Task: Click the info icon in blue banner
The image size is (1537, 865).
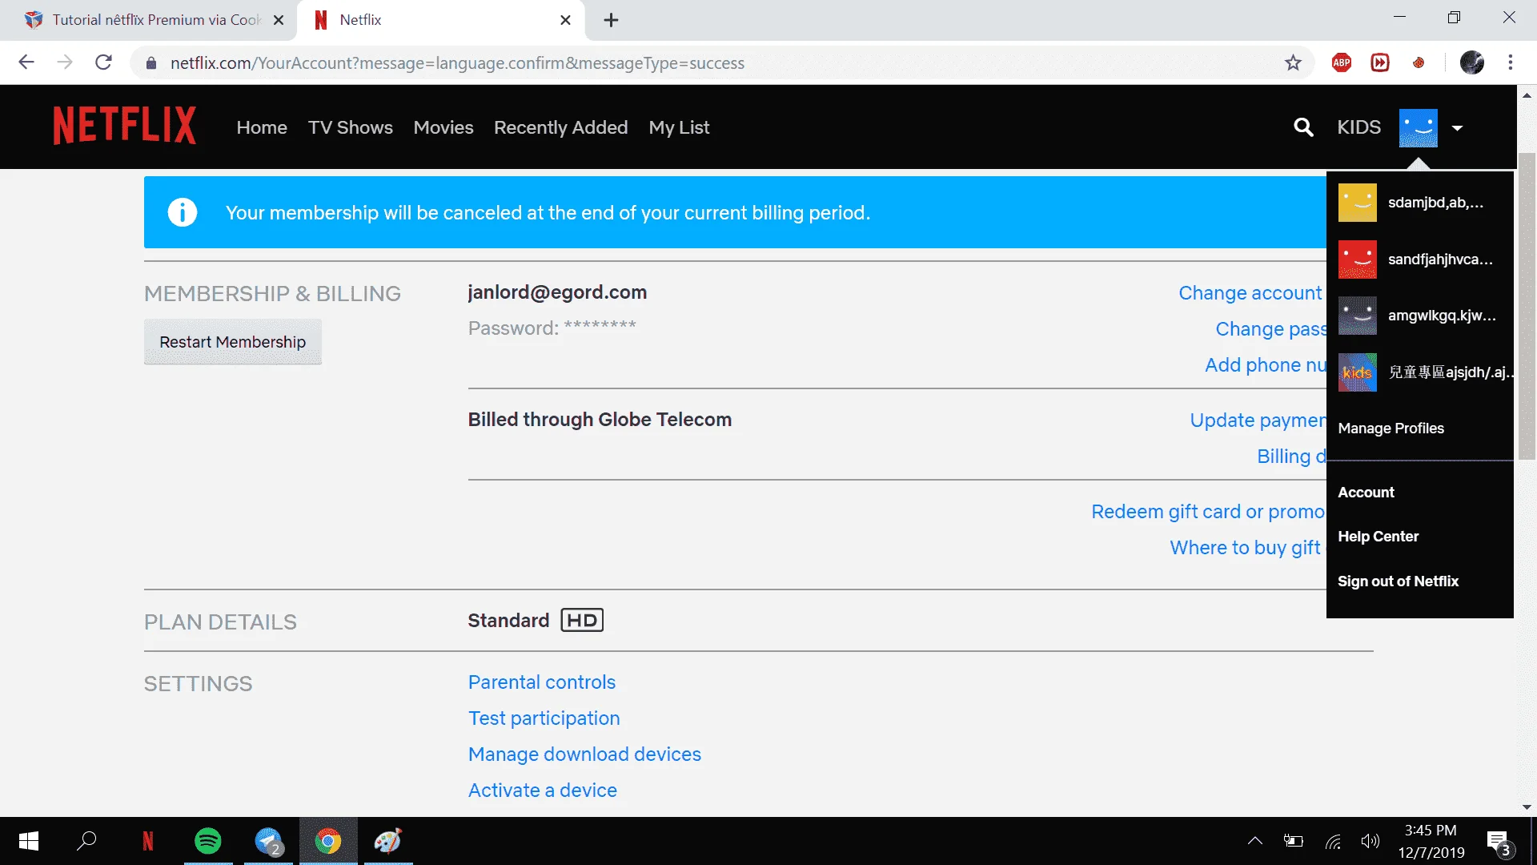Action: (183, 212)
